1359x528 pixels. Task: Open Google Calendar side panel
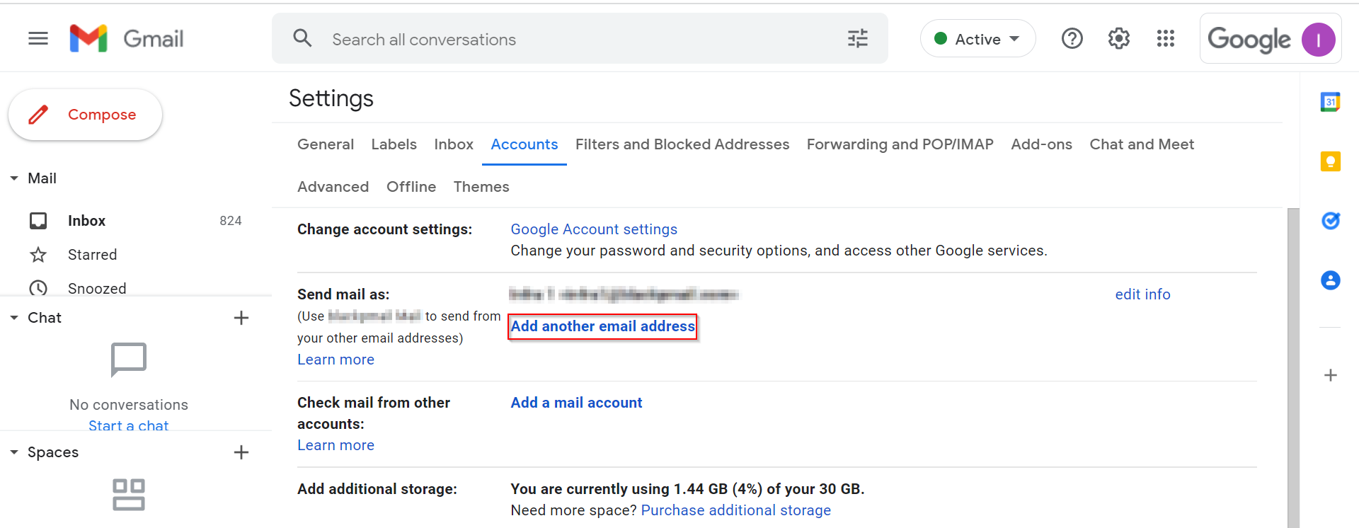1330,102
